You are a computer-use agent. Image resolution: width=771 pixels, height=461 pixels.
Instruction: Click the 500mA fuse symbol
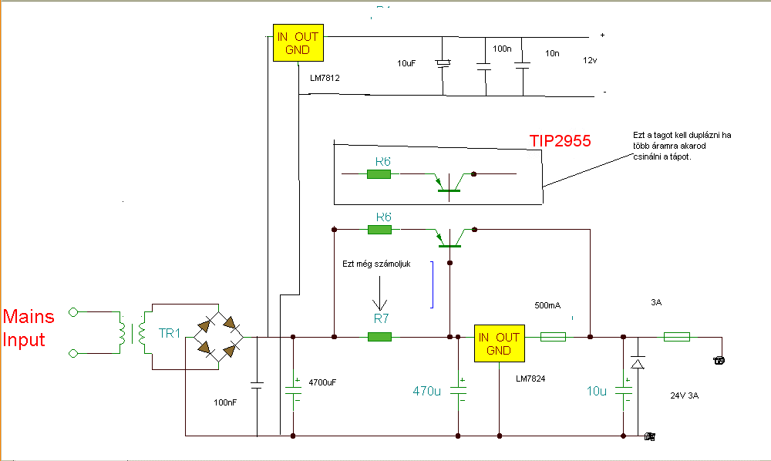[553, 337]
